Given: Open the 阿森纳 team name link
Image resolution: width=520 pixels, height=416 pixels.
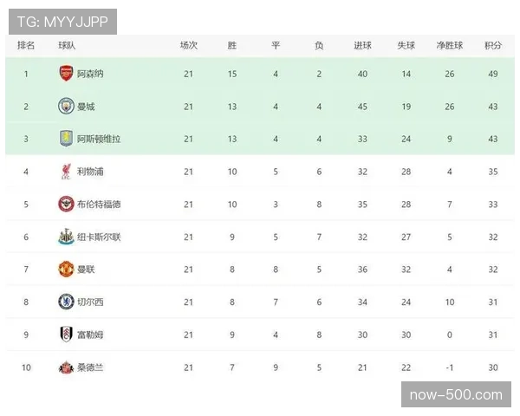Looking at the screenshot, I should point(90,74).
